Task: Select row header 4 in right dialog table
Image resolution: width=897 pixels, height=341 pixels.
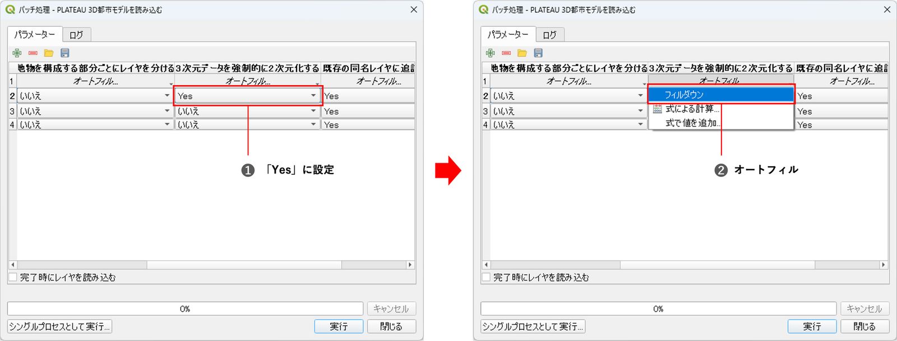Action: tap(486, 125)
